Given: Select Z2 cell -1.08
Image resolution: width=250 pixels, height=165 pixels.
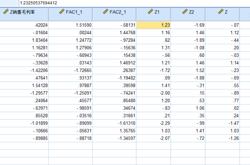Looking at the screenshot, I should click(188, 48).
